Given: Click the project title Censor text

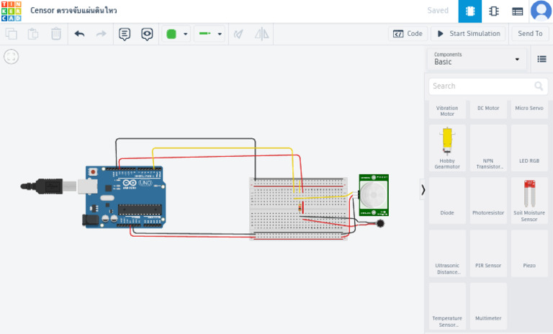Looking at the screenshot, I should coord(73,10).
